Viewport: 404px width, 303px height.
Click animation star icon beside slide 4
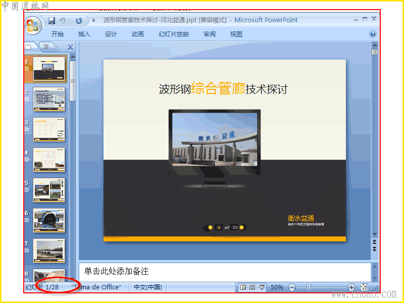coord(27,159)
